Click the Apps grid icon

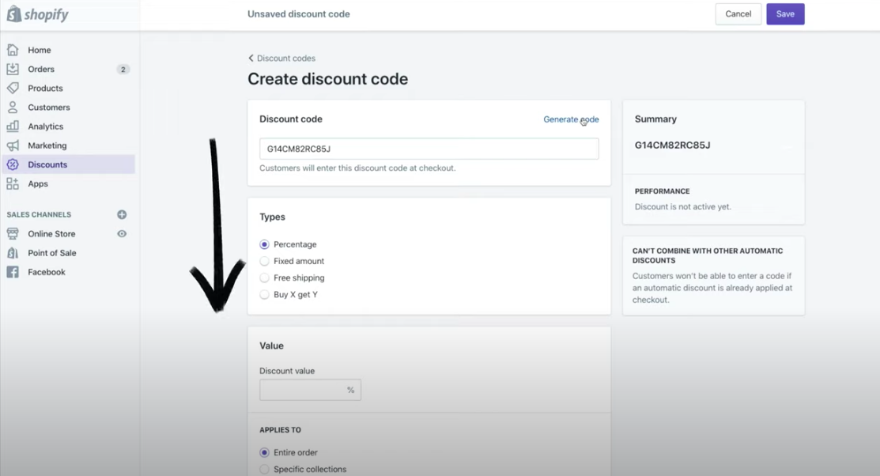tap(13, 183)
